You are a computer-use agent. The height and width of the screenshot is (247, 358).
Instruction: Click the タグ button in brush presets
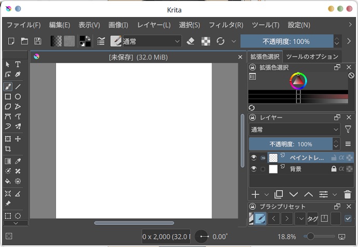(312, 219)
